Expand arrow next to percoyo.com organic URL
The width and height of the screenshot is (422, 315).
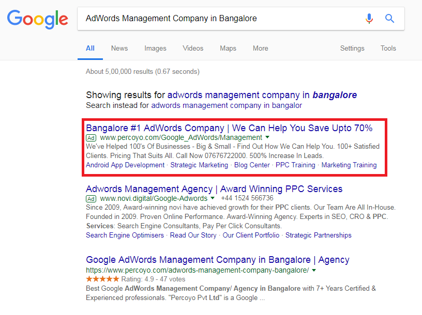(314, 270)
